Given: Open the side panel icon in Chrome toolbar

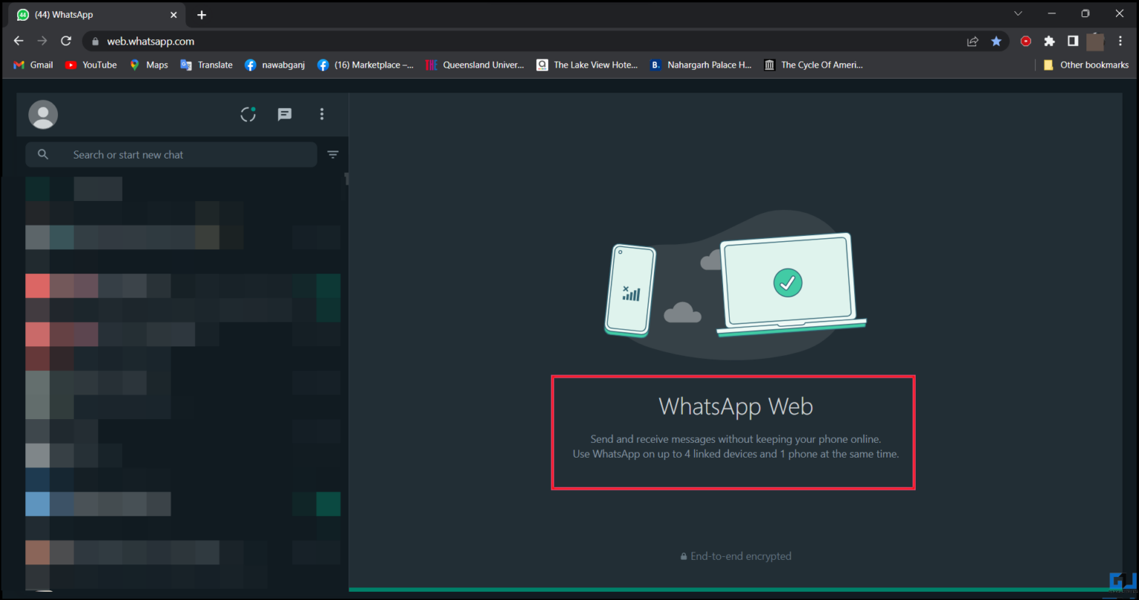Looking at the screenshot, I should click(1072, 41).
